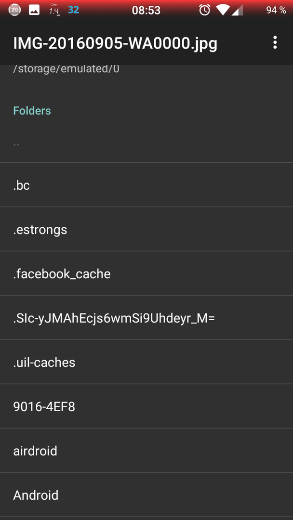
Task: Tap the alarm clock status icon
Action: (204, 10)
